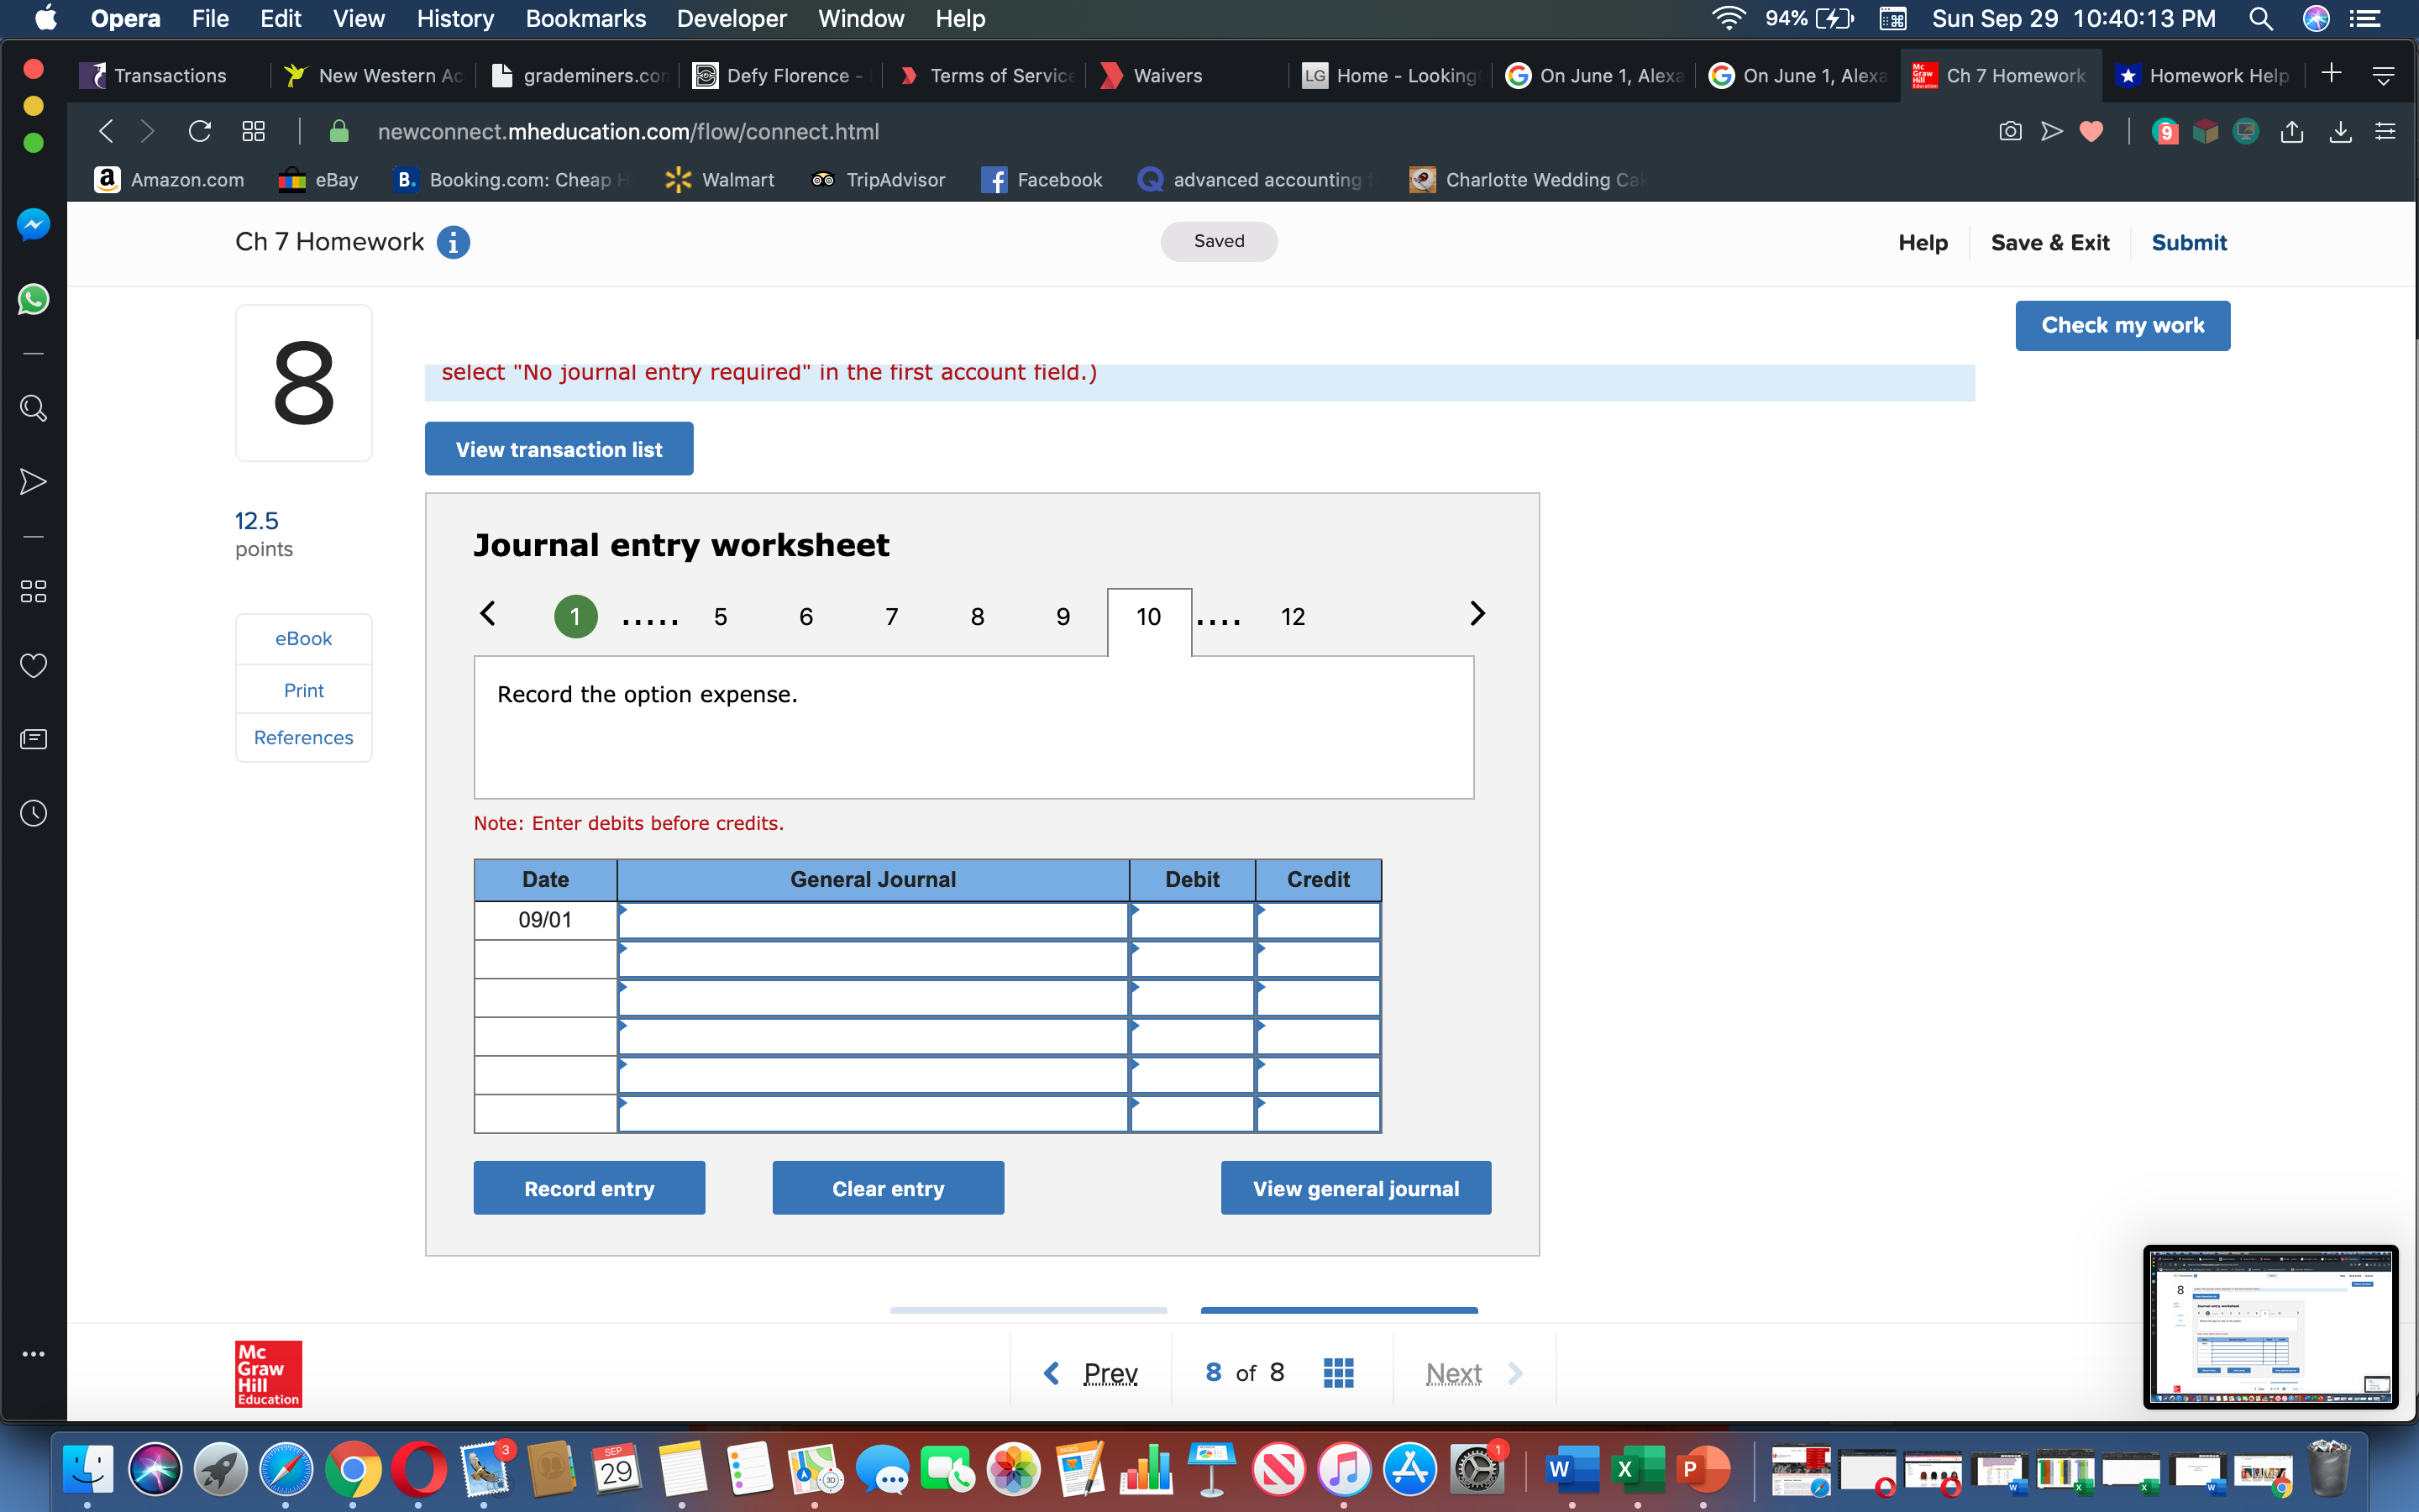Open sidebar search in Opera
The width and height of the screenshot is (2419, 1512).
[33, 408]
